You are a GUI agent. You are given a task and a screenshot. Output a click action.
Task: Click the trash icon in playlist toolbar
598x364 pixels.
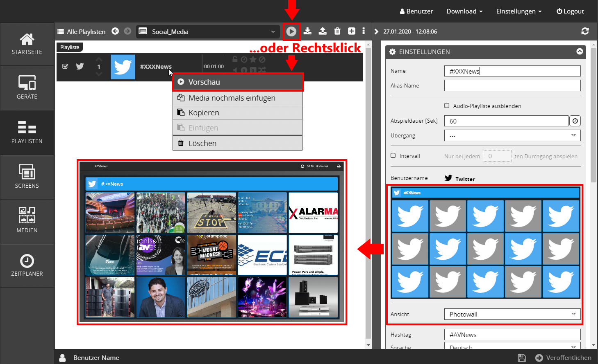click(x=337, y=31)
